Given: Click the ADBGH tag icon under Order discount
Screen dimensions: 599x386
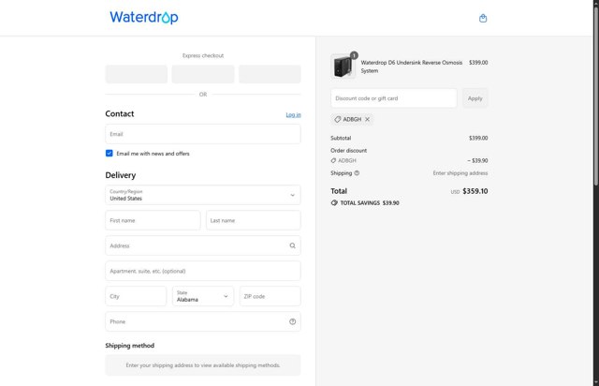Looking at the screenshot, I should (333, 160).
